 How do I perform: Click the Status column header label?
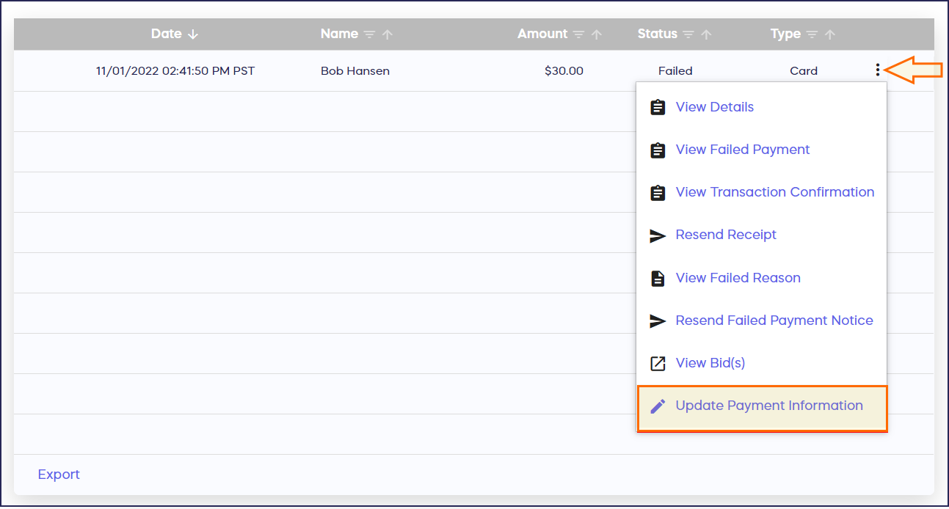tap(658, 34)
